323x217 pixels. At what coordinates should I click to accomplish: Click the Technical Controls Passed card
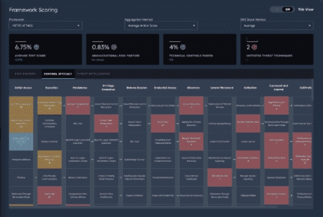[x=200, y=49]
